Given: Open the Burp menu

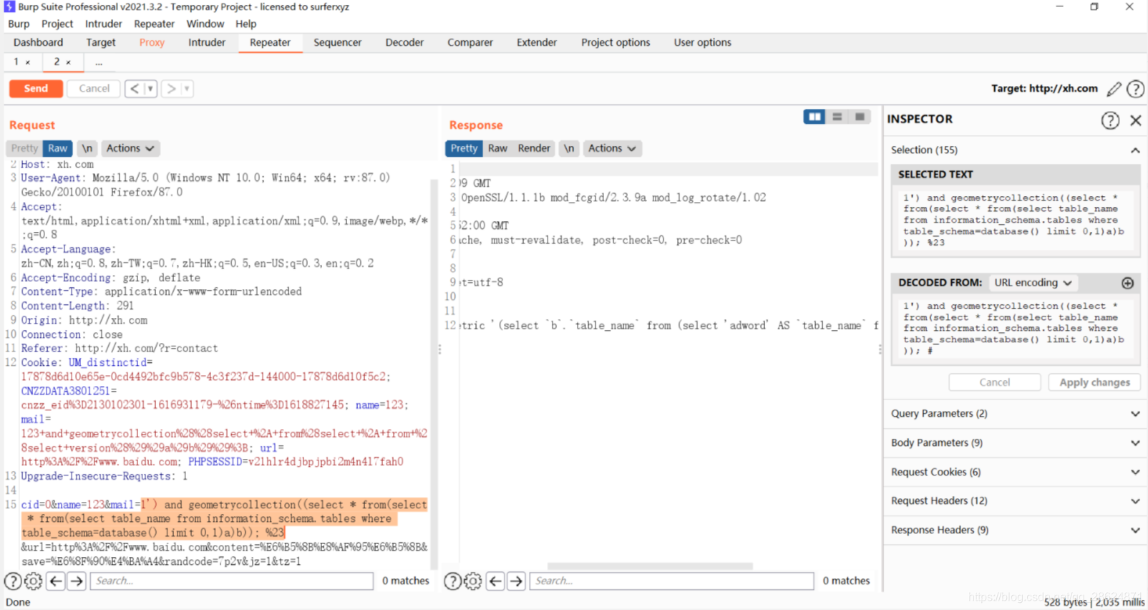Looking at the screenshot, I should coord(19,24).
